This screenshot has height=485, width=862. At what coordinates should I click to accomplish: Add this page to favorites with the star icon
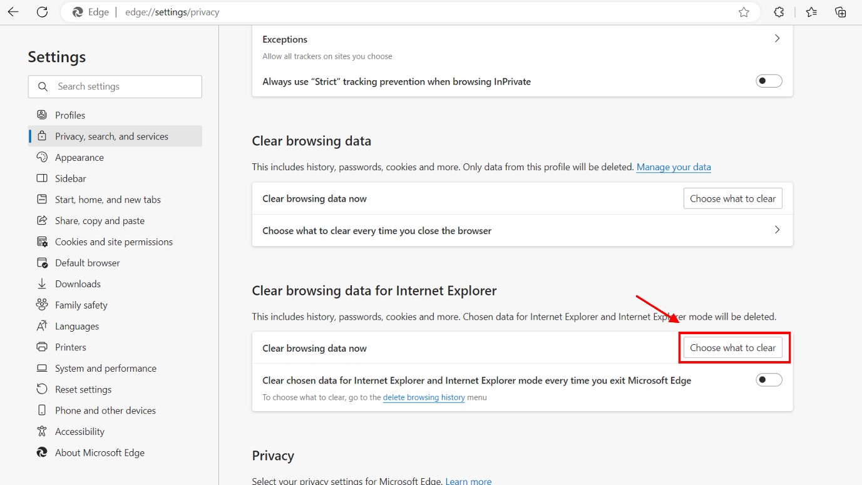point(744,12)
